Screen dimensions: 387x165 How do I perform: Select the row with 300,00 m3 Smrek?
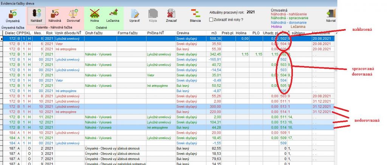point(151,107)
